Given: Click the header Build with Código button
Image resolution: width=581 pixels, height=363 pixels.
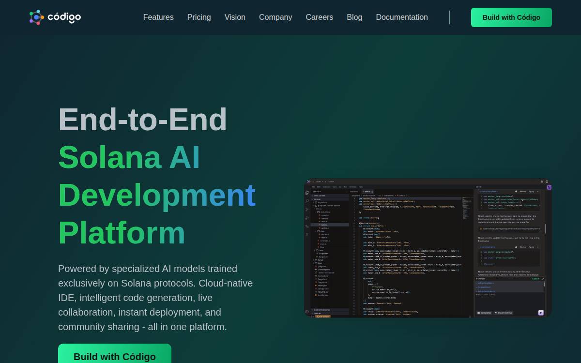Looking at the screenshot, I should [511, 17].
